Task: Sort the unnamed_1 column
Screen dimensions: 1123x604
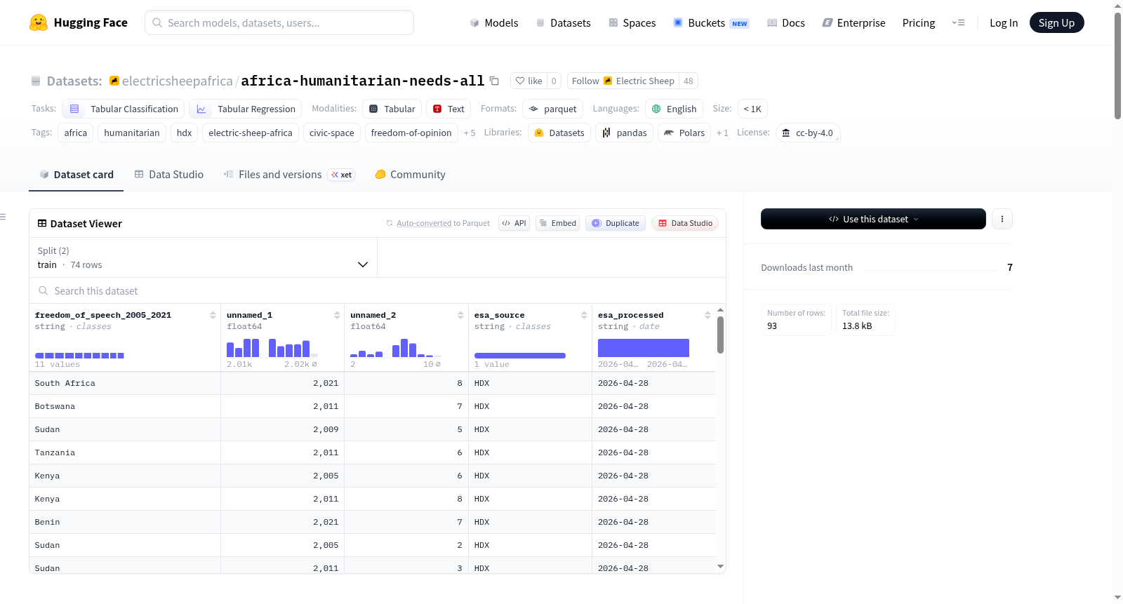Action: pos(337,316)
